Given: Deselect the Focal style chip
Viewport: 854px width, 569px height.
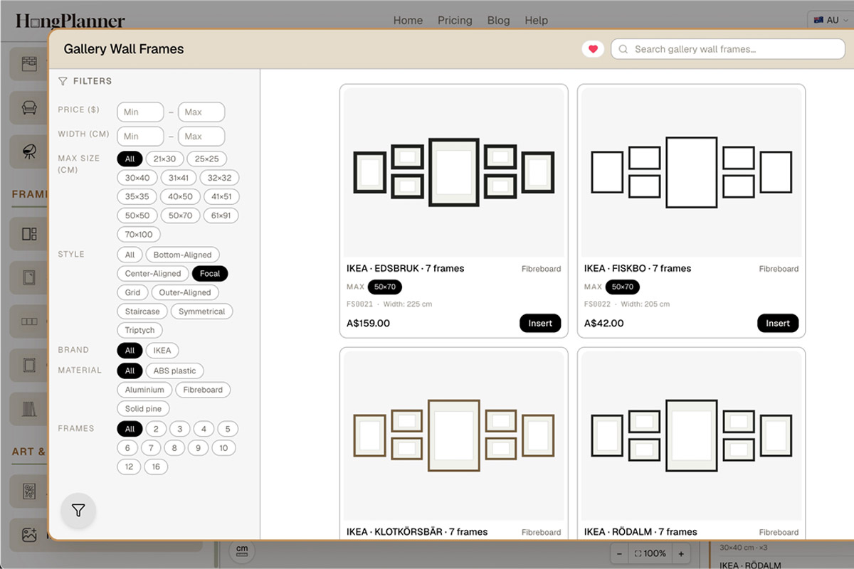Looking at the screenshot, I should click(210, 274).
